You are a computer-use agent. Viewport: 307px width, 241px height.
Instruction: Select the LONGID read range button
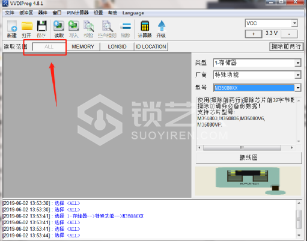pos(117,47)
